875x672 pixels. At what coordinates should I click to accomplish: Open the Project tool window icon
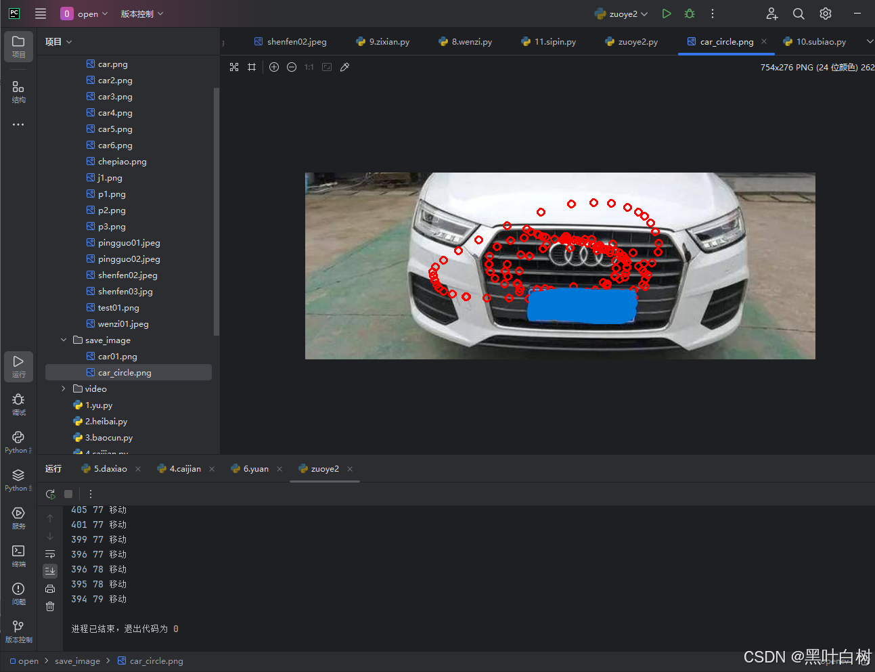[18, 46]
